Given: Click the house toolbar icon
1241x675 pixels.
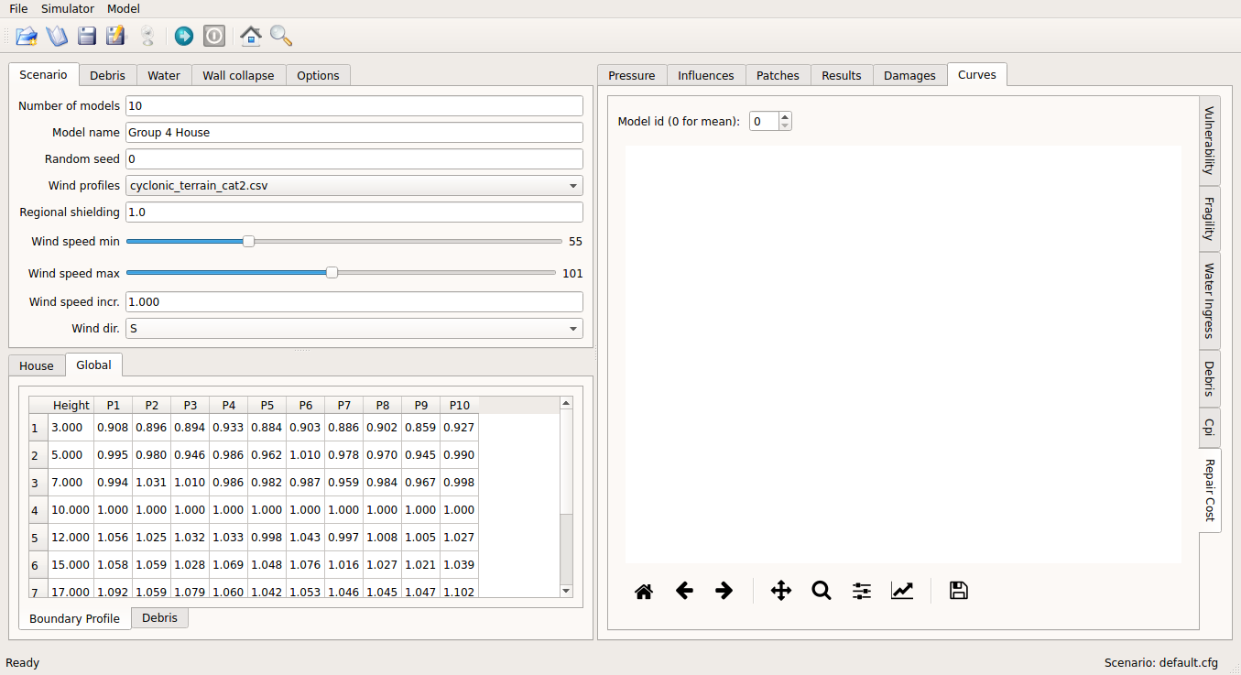Looking at the screenshot, I should [x=250, y=36].
